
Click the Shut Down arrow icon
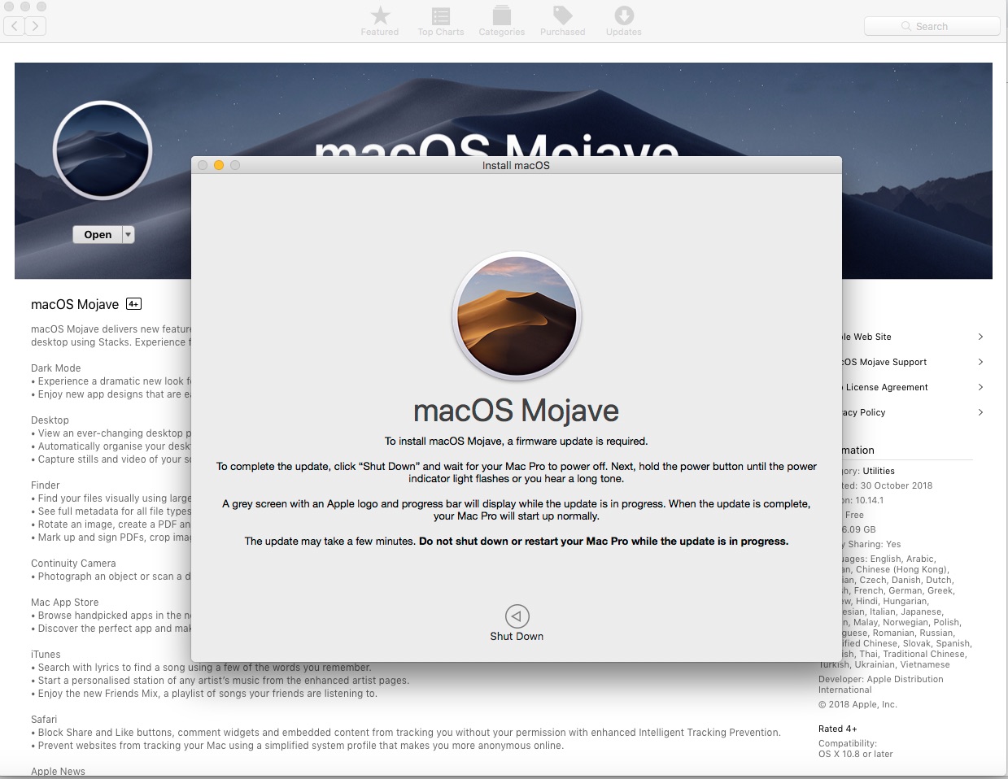click(x=517, y=616)
